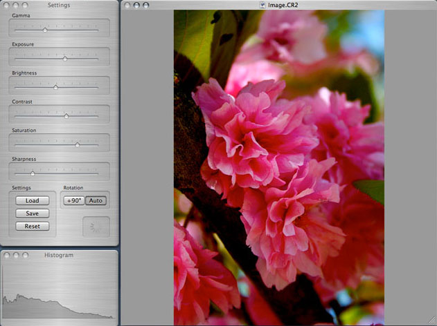Zoom the Image.CR2 window with the third title button

pyautogui.click(x=145, y=5)
